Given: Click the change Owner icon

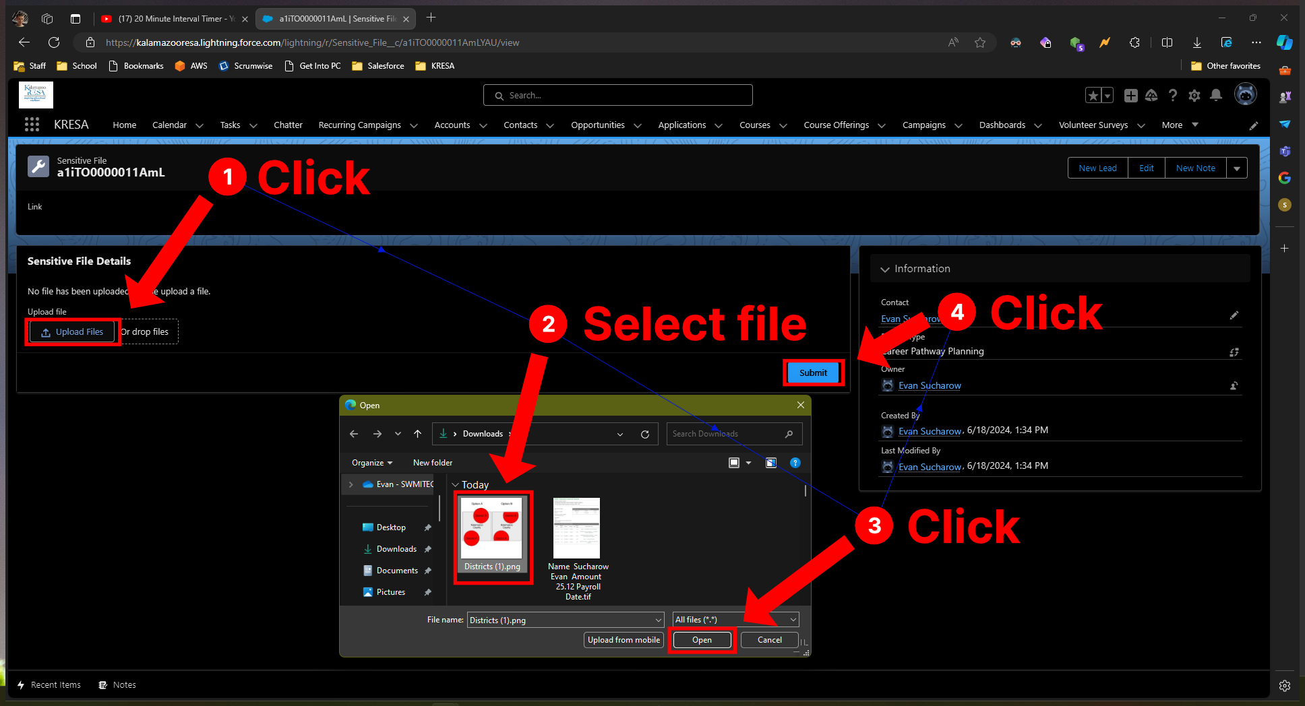Looking at the screenshot, I should 1234,386.
